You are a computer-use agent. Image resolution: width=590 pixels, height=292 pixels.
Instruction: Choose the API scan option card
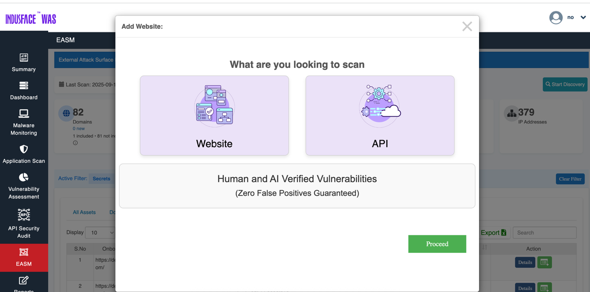click(380, 116)
